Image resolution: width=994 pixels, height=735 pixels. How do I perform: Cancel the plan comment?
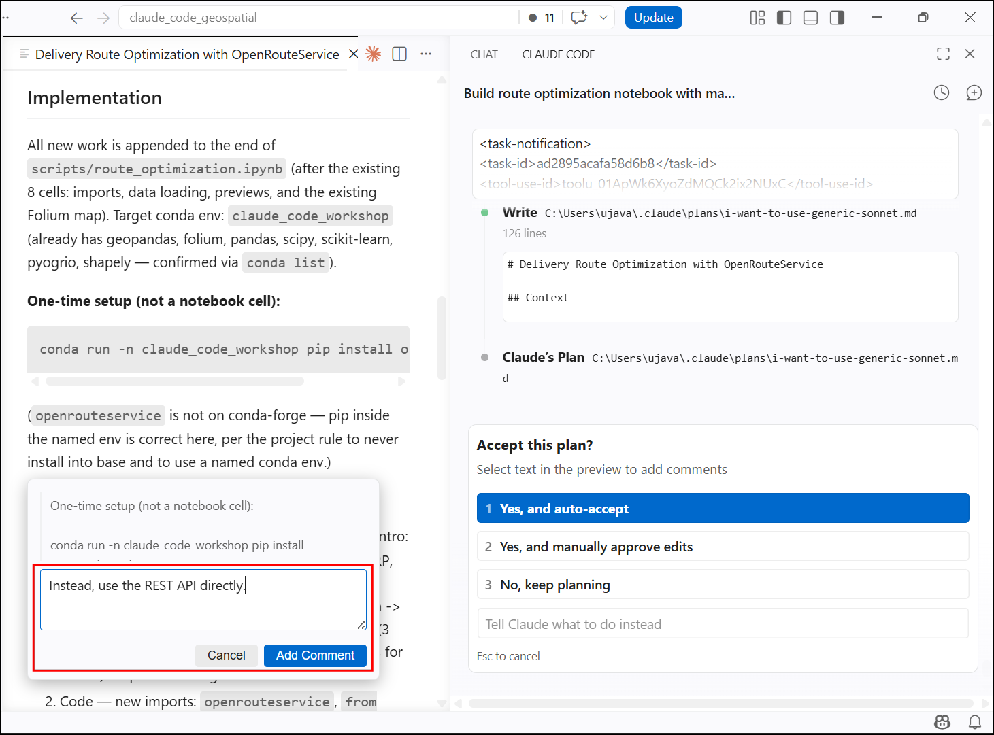[x=226, y=655]
